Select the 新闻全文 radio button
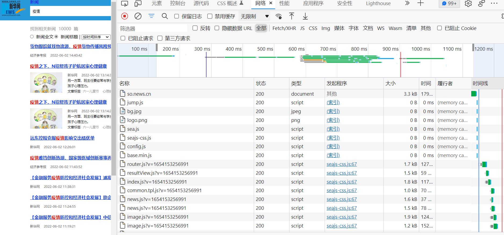This screenshot has height=235, width=504. point(32,37)
